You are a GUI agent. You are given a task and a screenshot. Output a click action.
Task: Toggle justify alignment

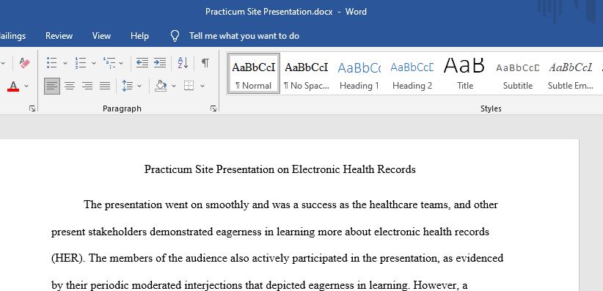[x=105, y=86]
